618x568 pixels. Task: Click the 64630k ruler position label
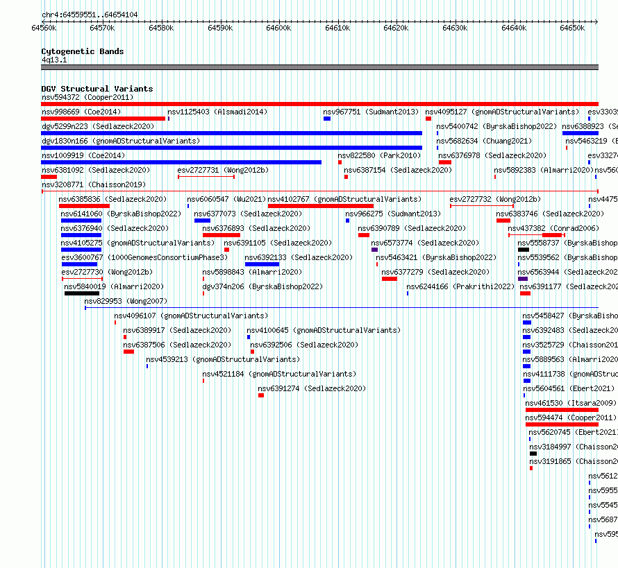[x=455, y=28]
